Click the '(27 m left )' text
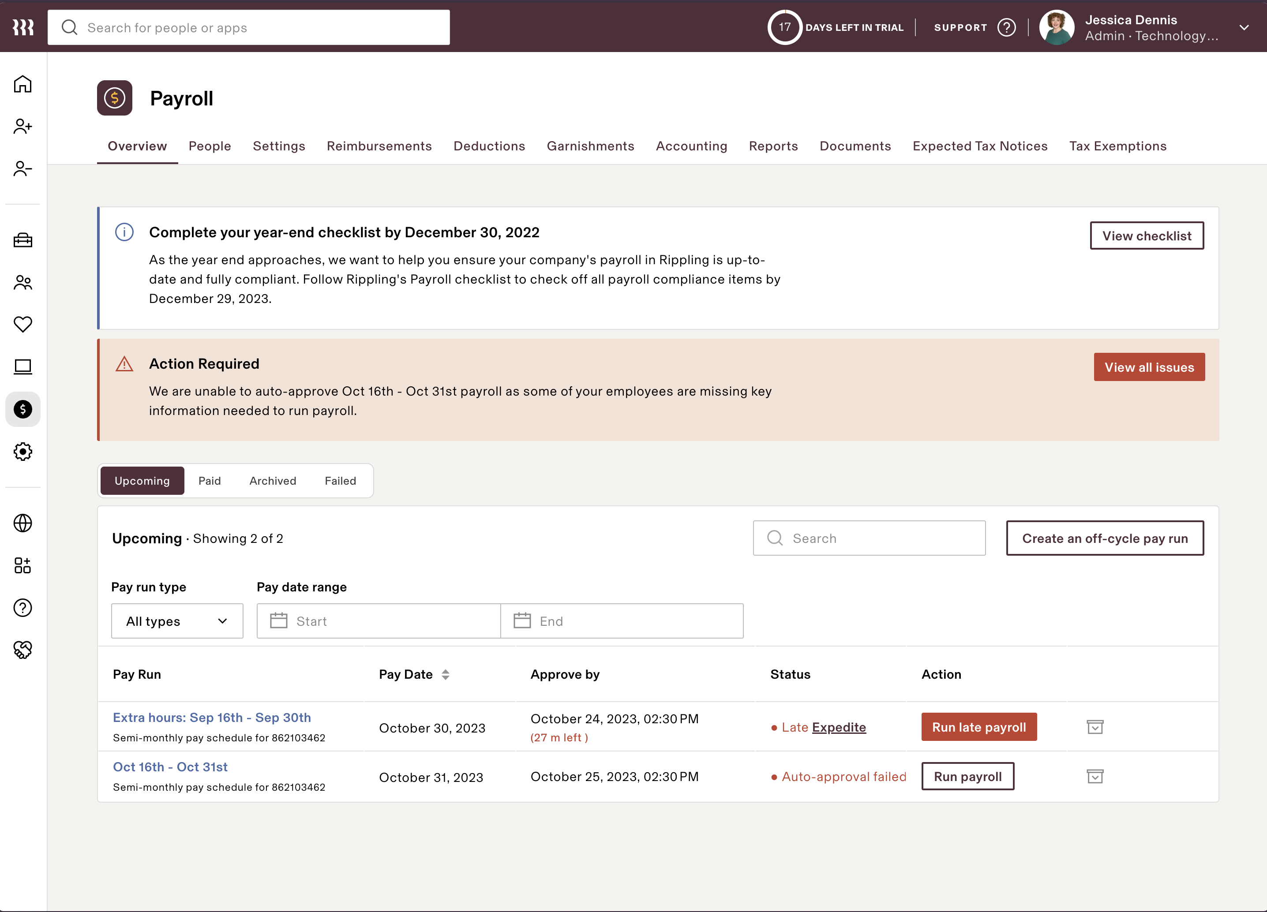The width and height of the screenshot is (1267, 912). 559,738
